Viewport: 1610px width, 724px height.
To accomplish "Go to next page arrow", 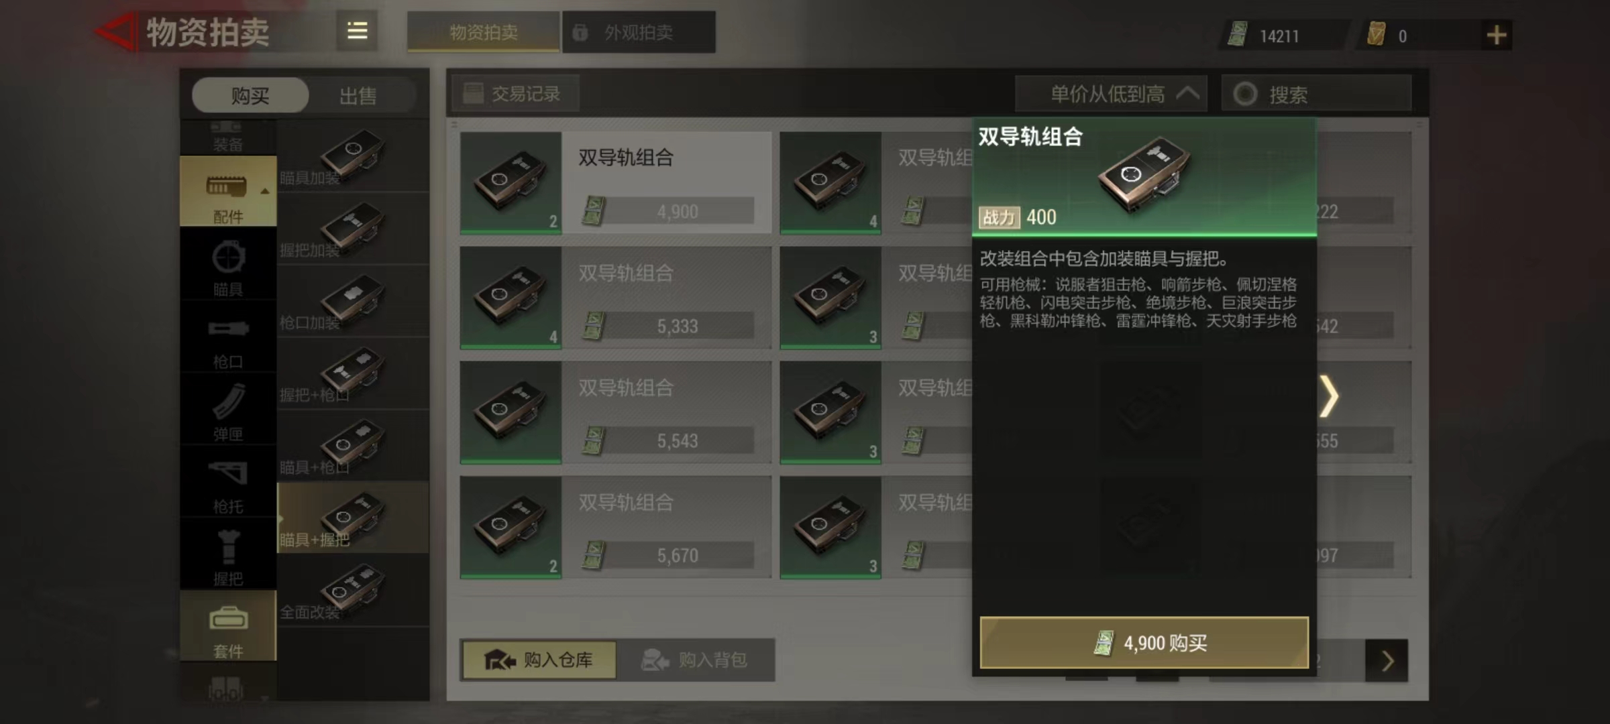I will tap(1387, 661).
